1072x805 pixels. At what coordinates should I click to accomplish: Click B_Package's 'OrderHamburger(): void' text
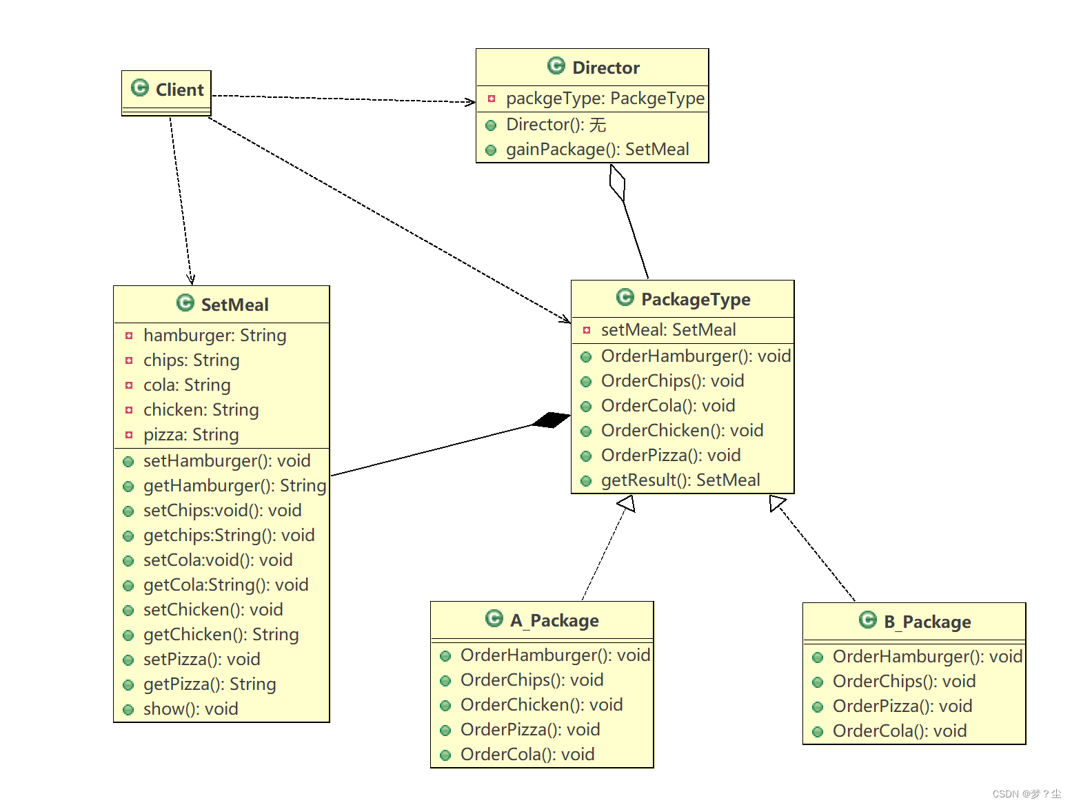[927, 657]
